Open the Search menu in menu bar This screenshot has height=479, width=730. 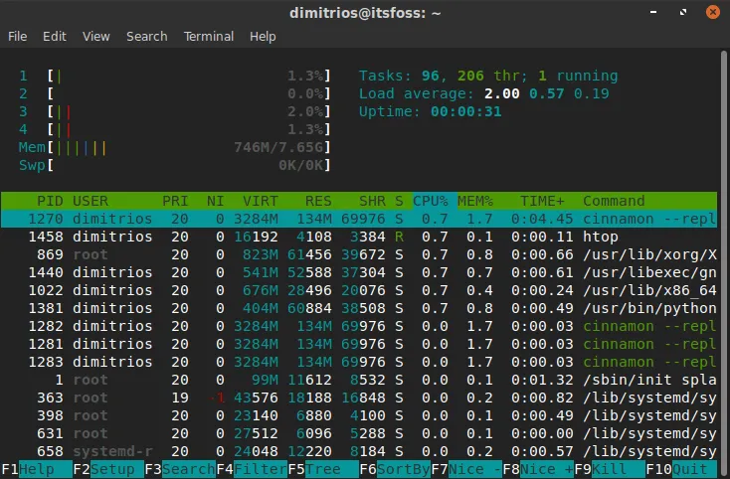146,36
